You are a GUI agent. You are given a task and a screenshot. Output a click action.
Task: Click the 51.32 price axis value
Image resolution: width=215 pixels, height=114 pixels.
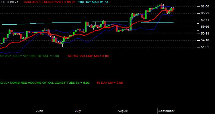tap(205, 47)
